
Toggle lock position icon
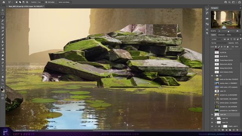tap(222, 47)
